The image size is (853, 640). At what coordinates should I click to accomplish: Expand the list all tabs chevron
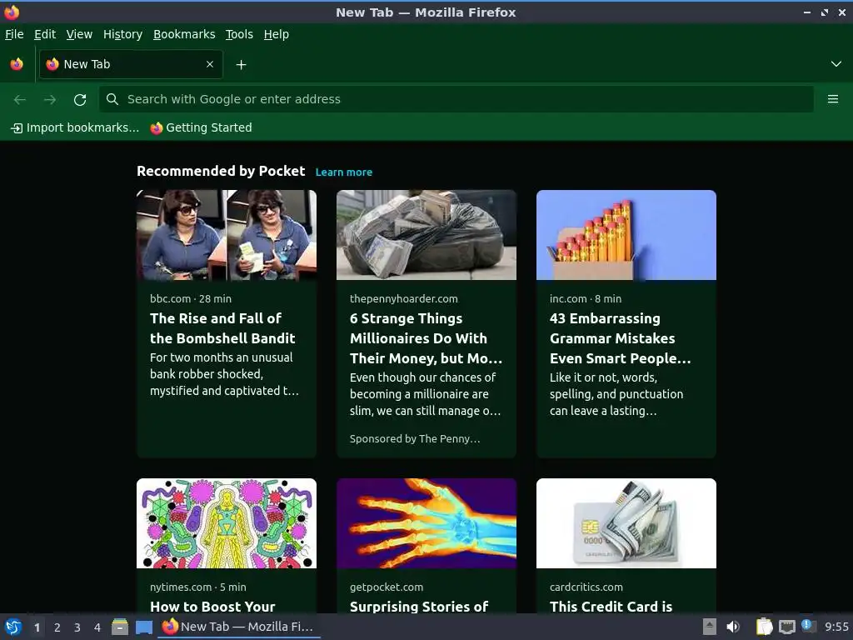tap(836, 64)
